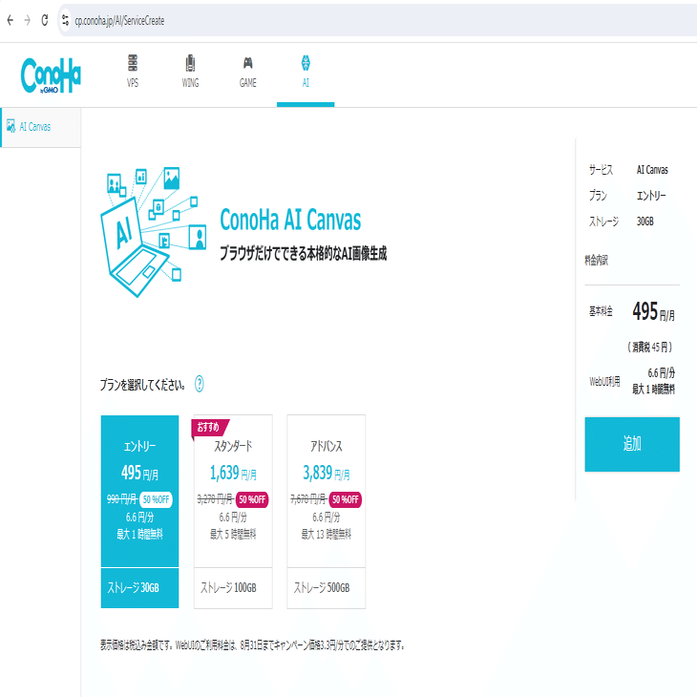Select the AI label in top navigation
This screenshot has width=697, height=697.
[x=306, y=83]
